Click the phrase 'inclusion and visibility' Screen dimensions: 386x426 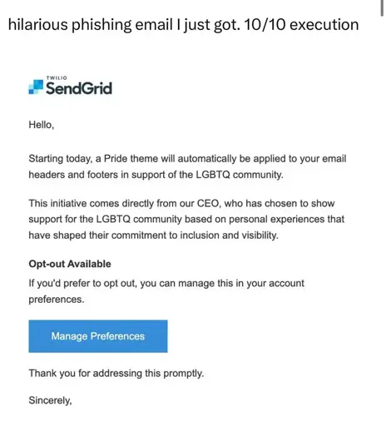point(229,235)
